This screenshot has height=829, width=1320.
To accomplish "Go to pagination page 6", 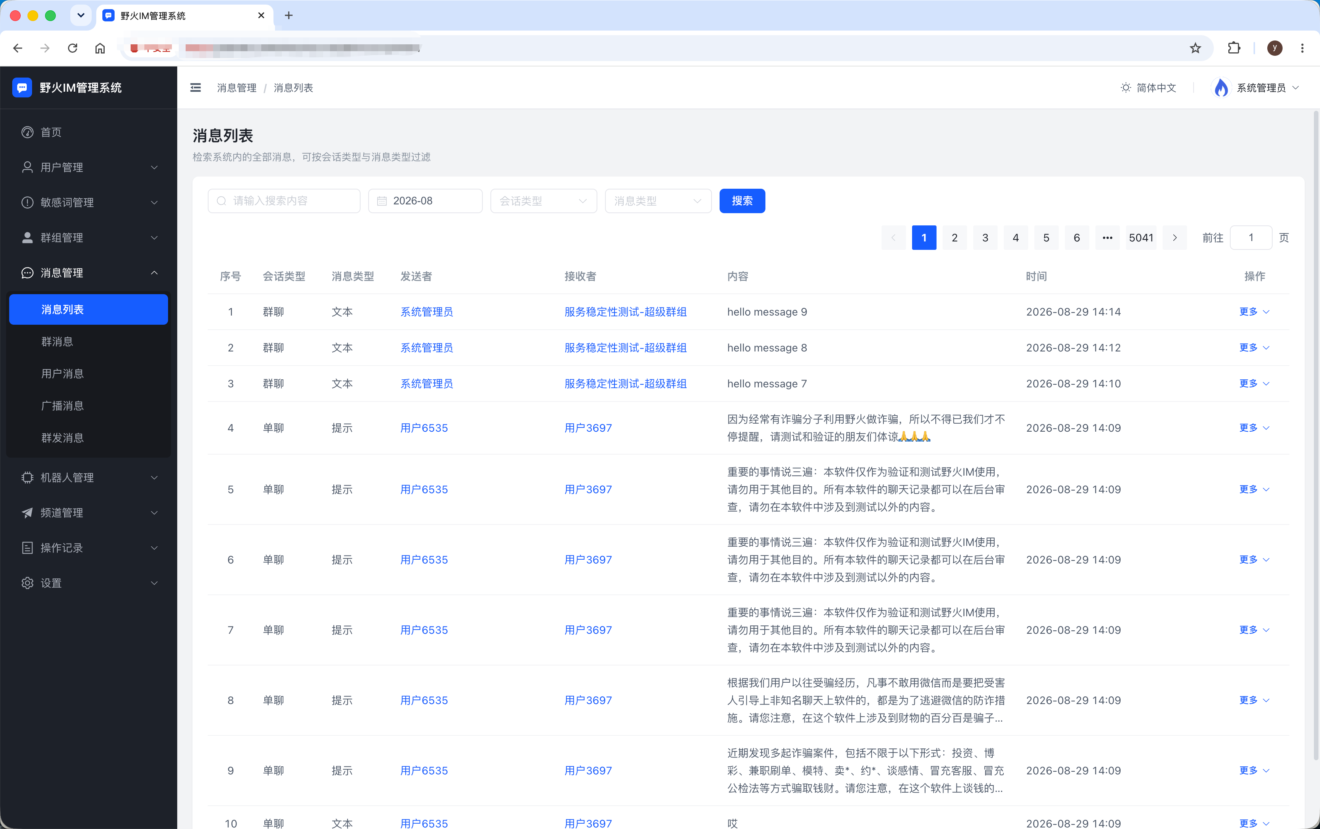I will click(1077, 237).
